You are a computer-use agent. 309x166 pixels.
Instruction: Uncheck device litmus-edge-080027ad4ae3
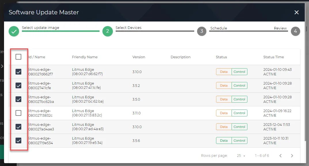pyautogui.click(x=18, y=127)
